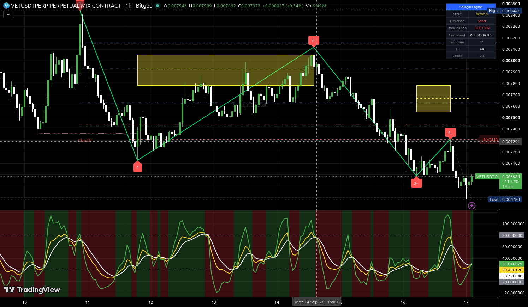Select the wave 1 marker label
The height and width of the screenshot is (307, 528).
point(138,167)
